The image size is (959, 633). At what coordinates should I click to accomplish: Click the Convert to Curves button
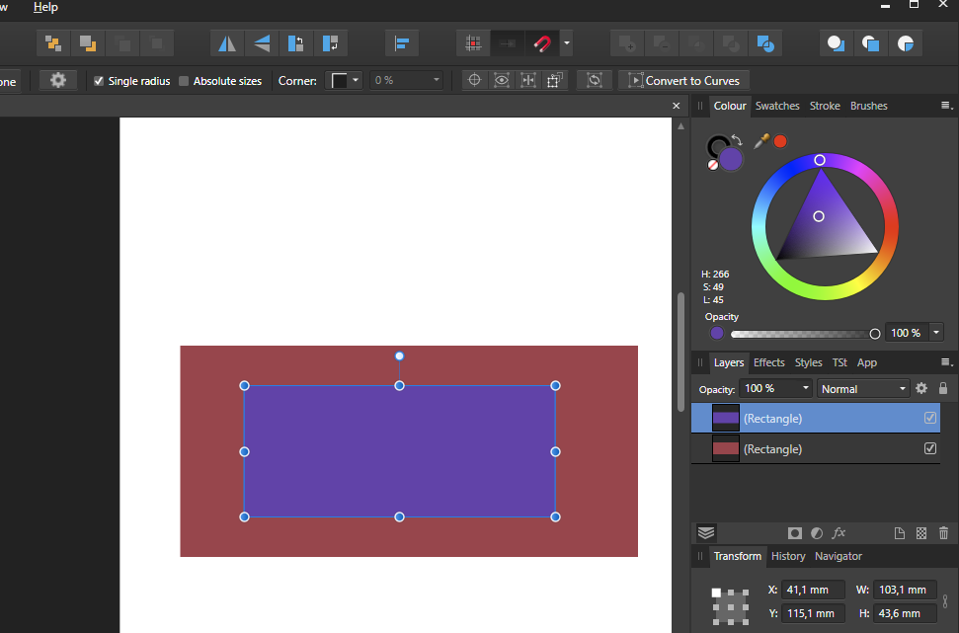click(x=683, y=81)
